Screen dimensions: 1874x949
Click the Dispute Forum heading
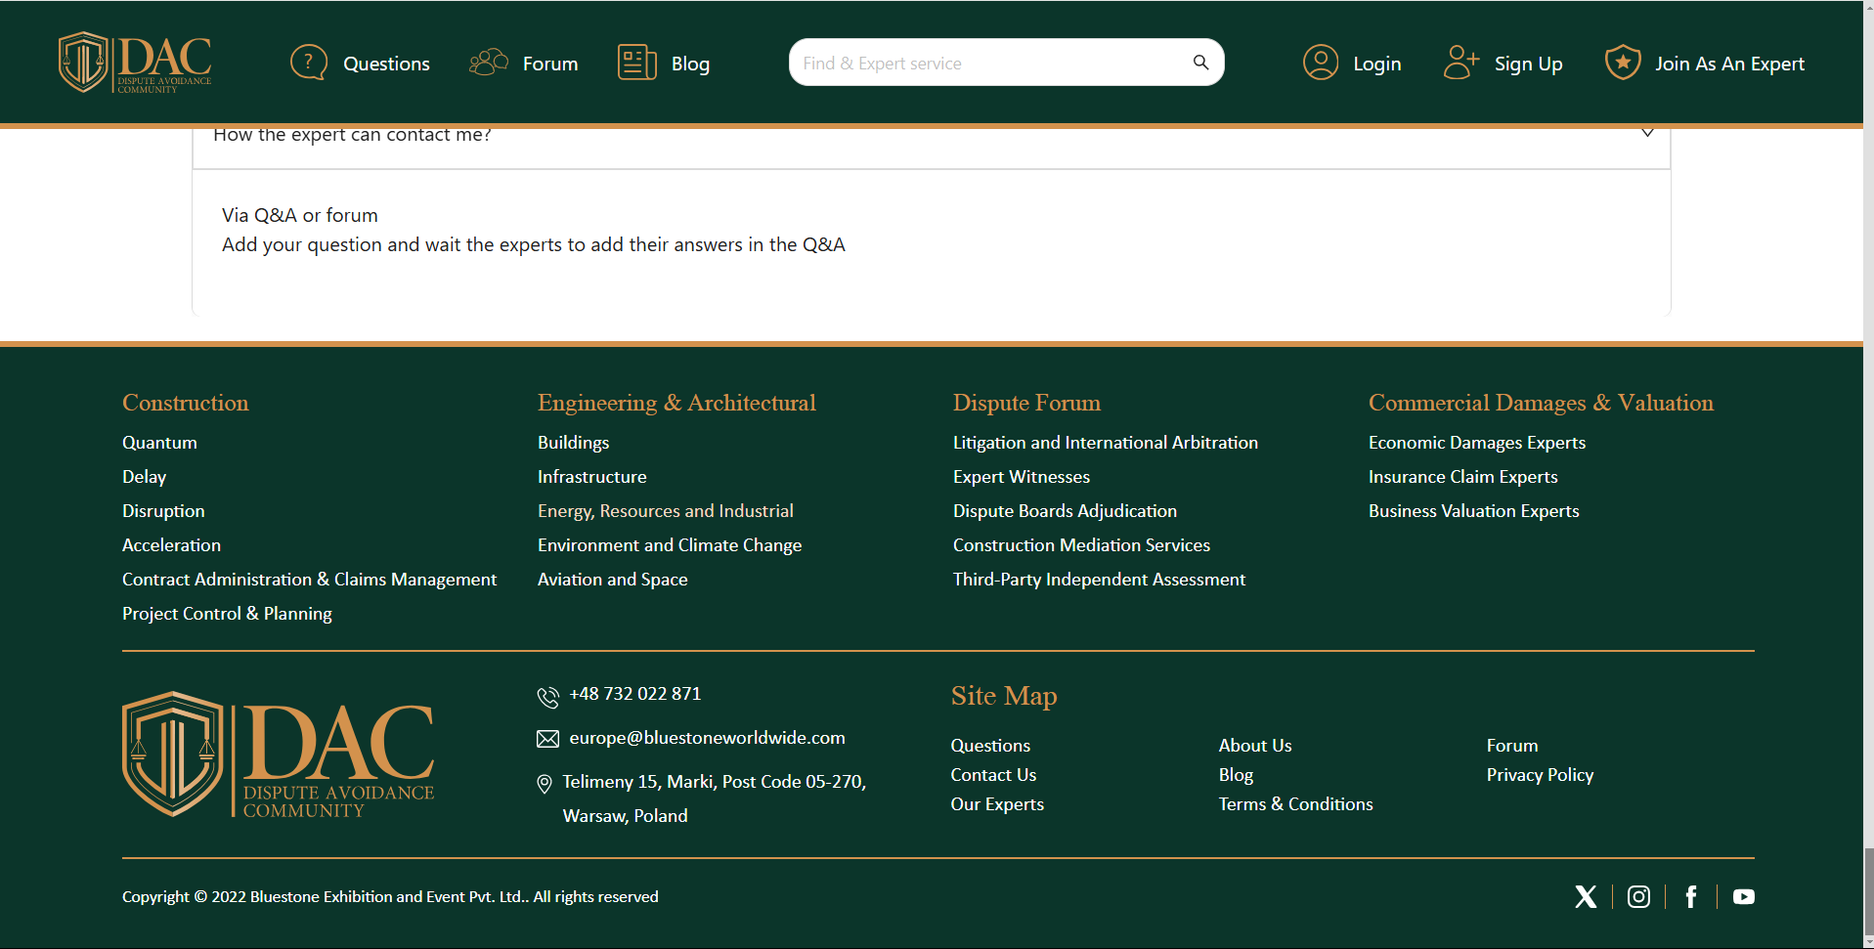pos(1026,403)
